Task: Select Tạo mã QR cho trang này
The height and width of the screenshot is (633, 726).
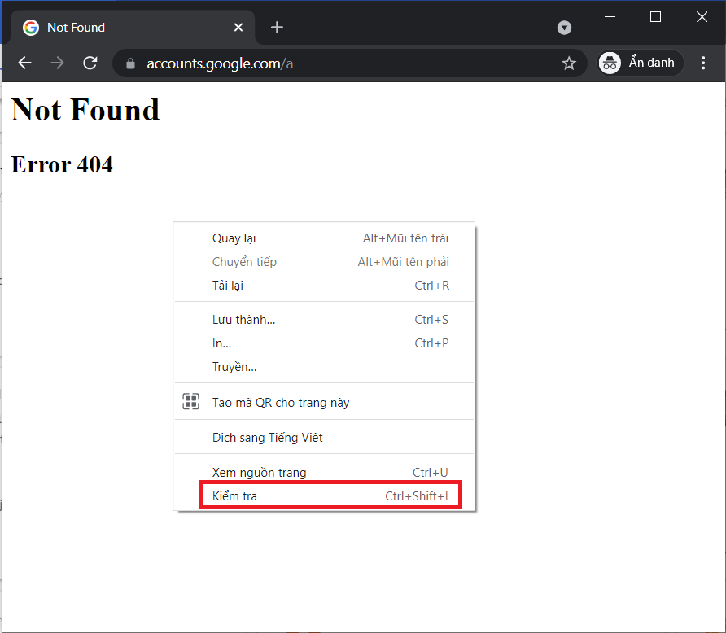Action: (324, 403)
